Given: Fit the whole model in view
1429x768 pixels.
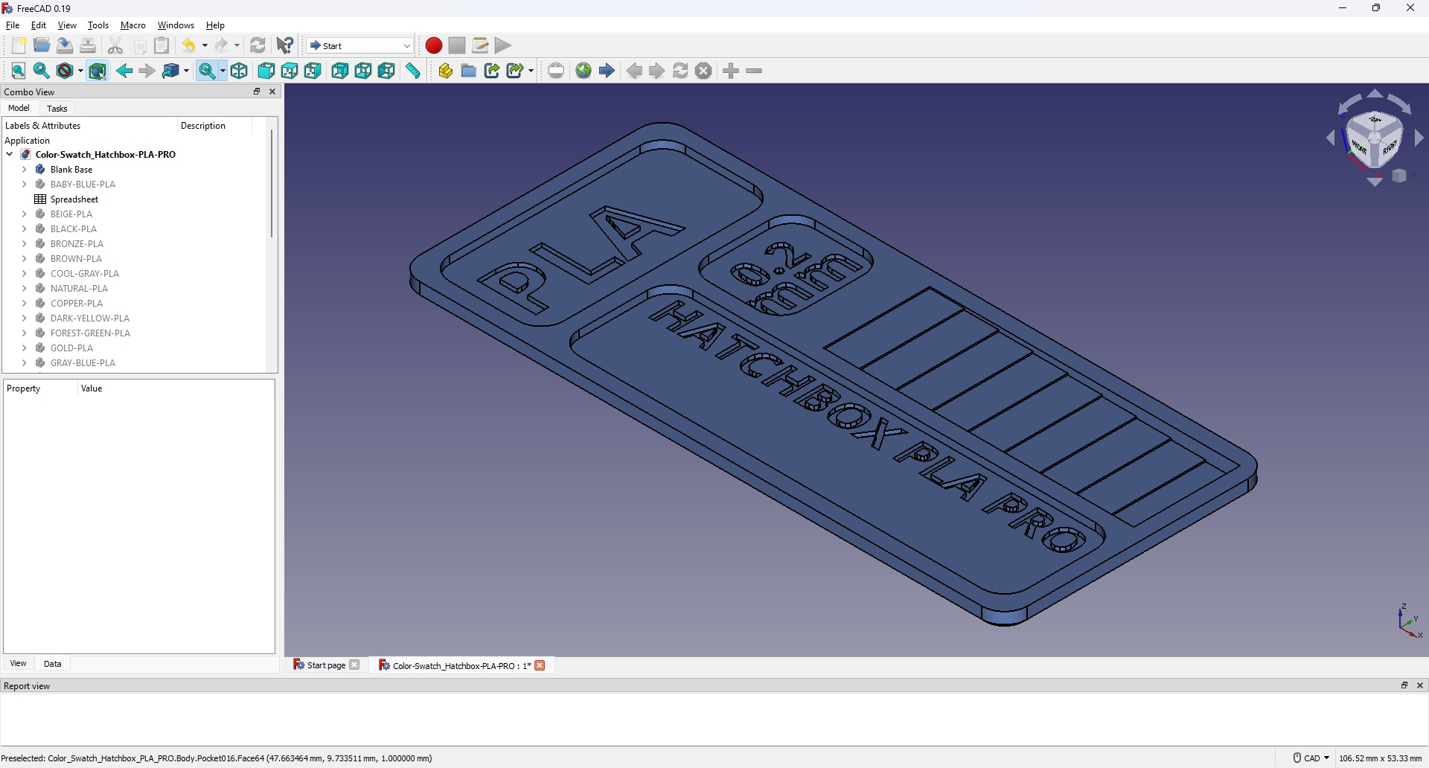Looking at the screenshot, I should coord(18,71).
